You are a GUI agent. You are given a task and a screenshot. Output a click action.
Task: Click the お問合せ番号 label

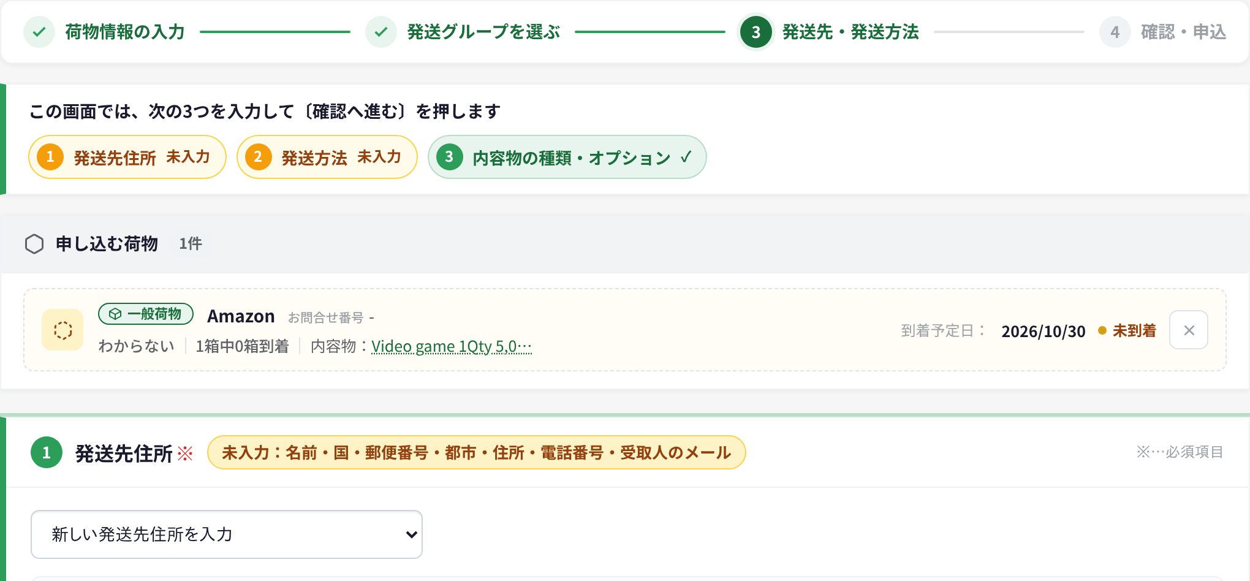click(x=326, y=317)
